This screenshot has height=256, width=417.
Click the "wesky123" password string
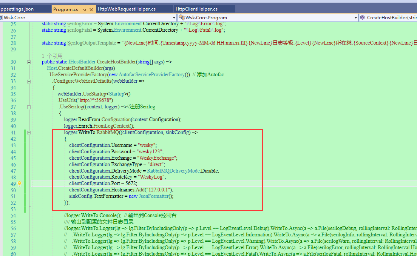[x=150, y=151]
